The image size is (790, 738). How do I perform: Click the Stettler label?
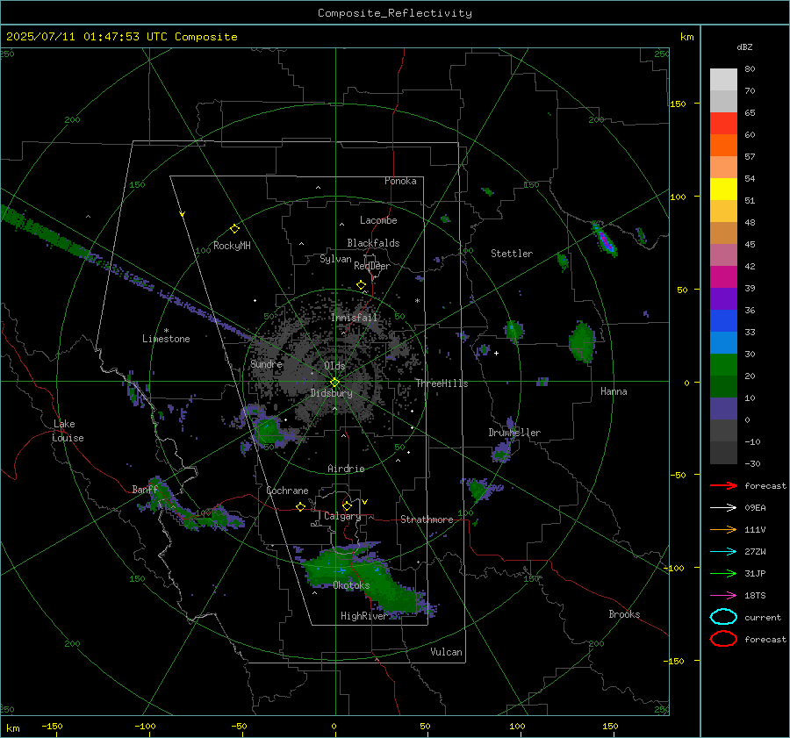512,254
